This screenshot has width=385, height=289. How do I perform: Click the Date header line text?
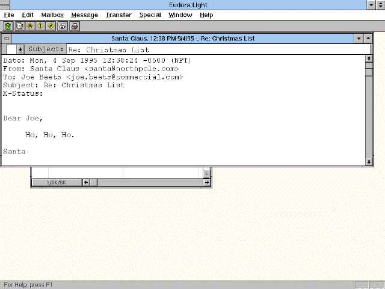[97, 60]
